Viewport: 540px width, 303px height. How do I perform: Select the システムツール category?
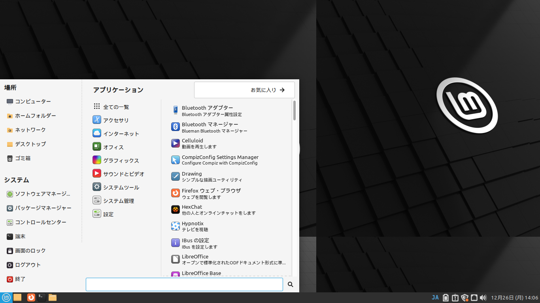(x=116, y=187)
